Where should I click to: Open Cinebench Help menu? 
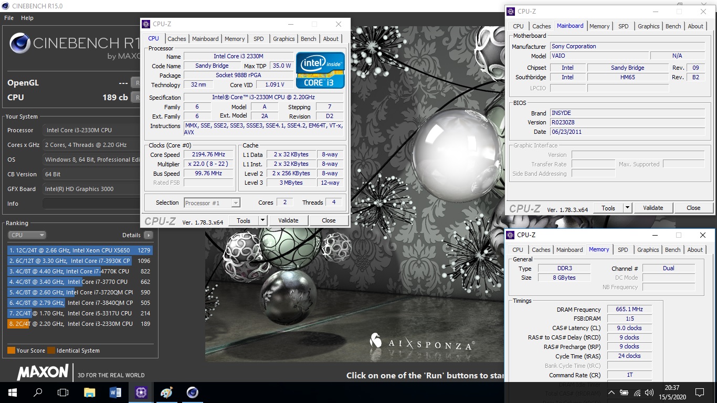coord(27,18)
